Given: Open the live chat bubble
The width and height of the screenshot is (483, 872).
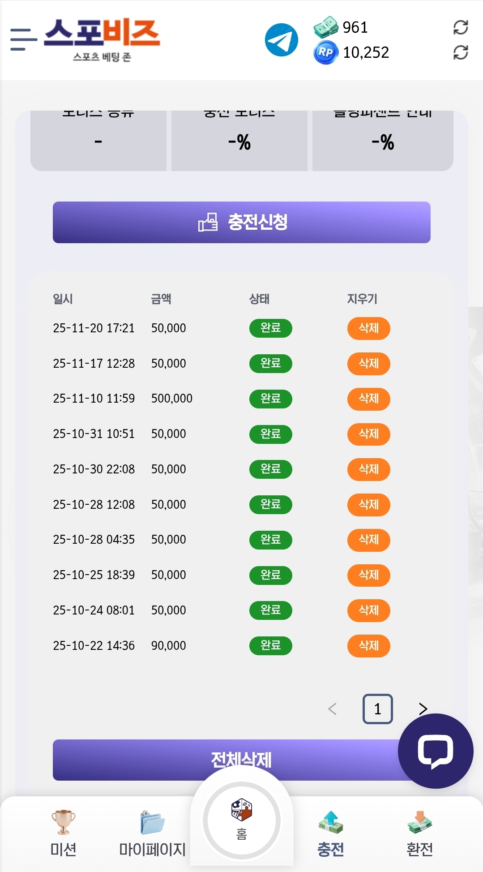Looking at the screenshot, I should tap(435, 751).
